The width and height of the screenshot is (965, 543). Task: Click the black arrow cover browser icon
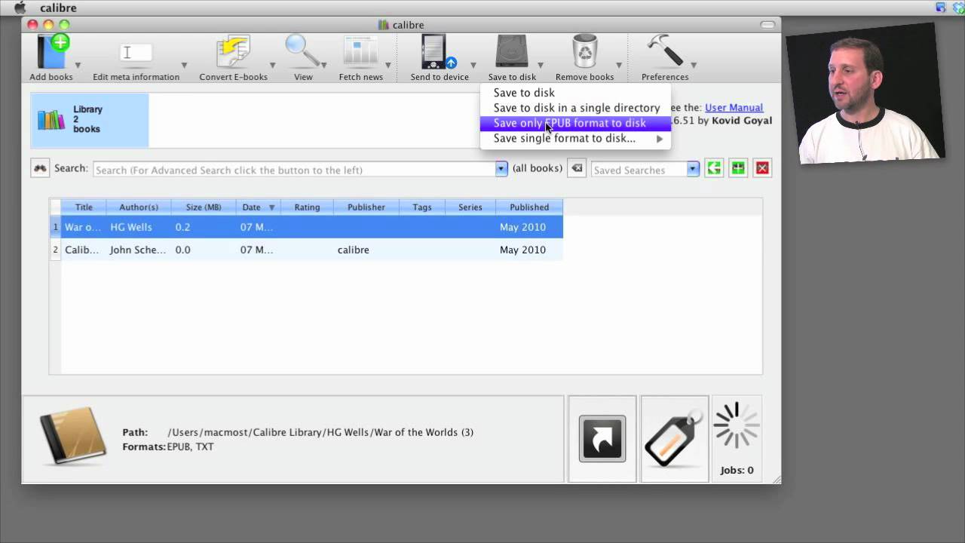click(x=602, y=438)
